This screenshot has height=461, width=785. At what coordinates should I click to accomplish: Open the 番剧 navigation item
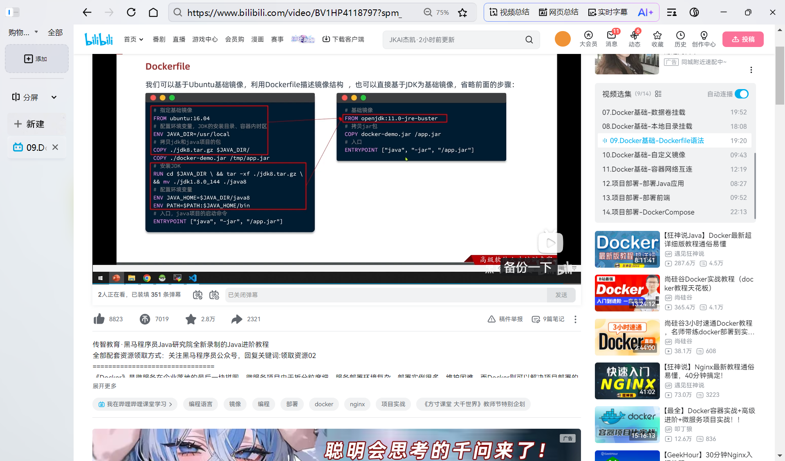159,39
